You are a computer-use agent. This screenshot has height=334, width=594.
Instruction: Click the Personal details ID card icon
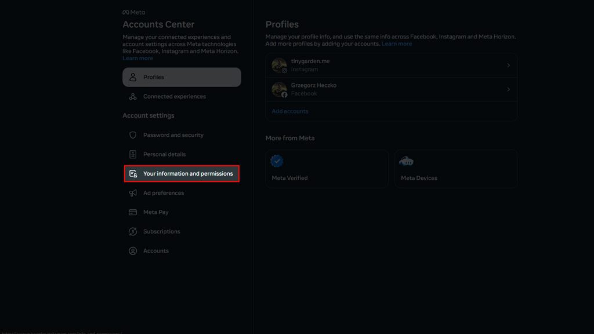point(133,154)
